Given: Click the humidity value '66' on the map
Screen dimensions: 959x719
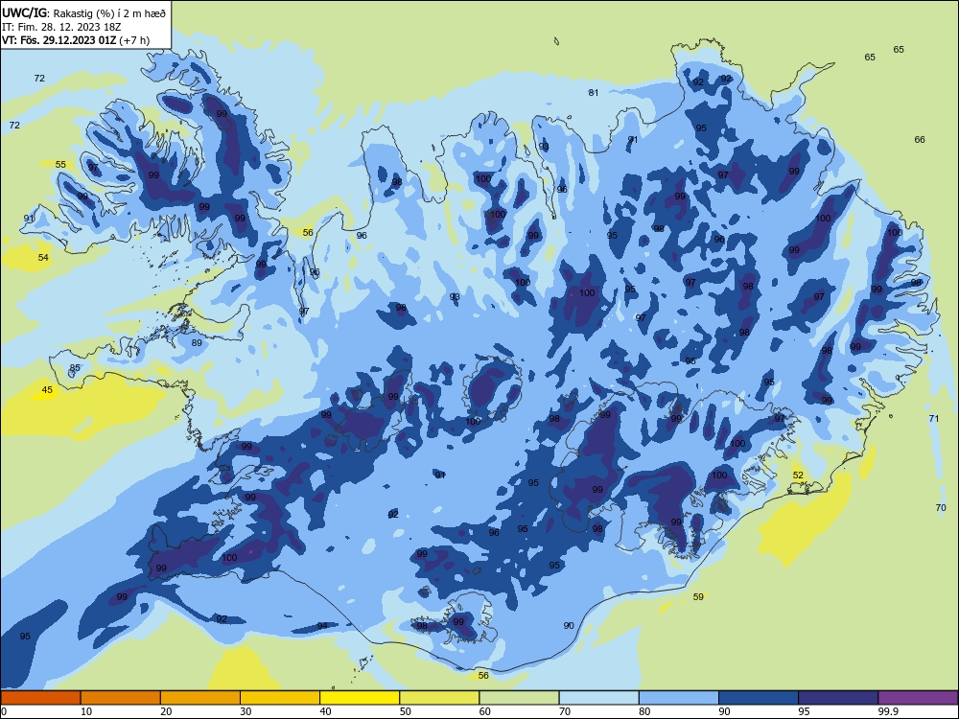Looking at the screenshot, I should (920, 139).
